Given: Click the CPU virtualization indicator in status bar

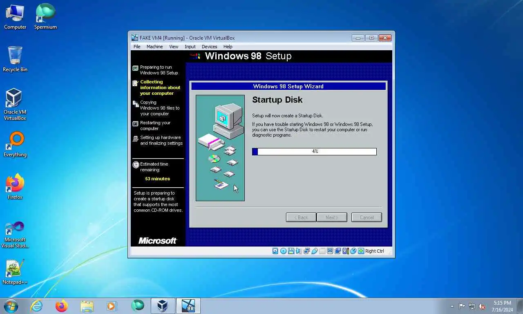Looking at the screenshot, I should (x=345, y=251).
